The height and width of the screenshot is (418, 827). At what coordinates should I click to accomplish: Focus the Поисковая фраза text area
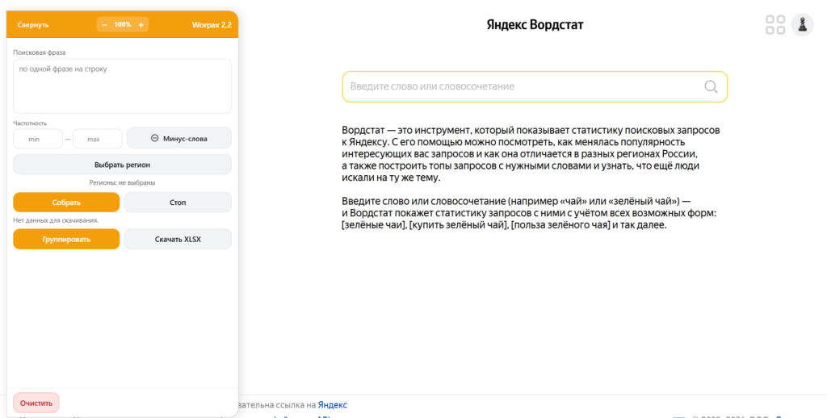pyautogui.click(x=122, y=86)
